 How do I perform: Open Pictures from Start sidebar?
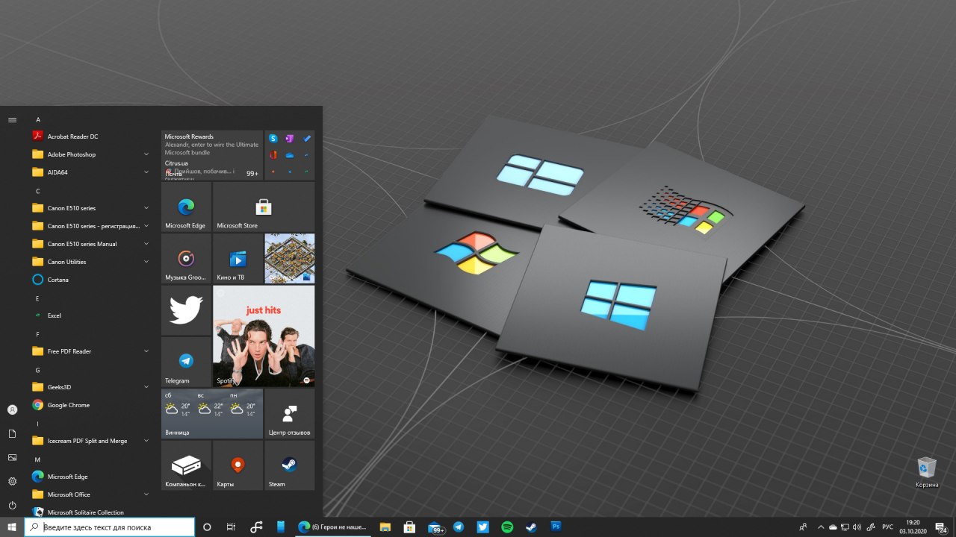click(12, 457)
